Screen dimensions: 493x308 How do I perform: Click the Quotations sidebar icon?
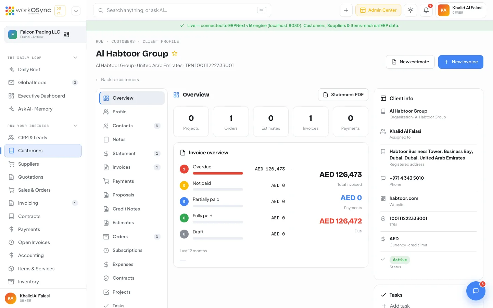pyautogui.click(x=11, y=177)
